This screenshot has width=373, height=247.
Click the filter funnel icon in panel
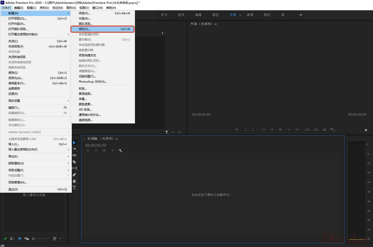(x=167, y=132)
